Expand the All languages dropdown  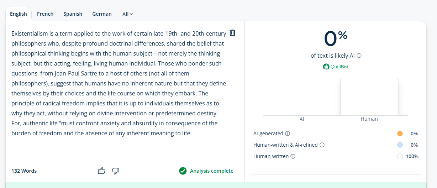127,14
